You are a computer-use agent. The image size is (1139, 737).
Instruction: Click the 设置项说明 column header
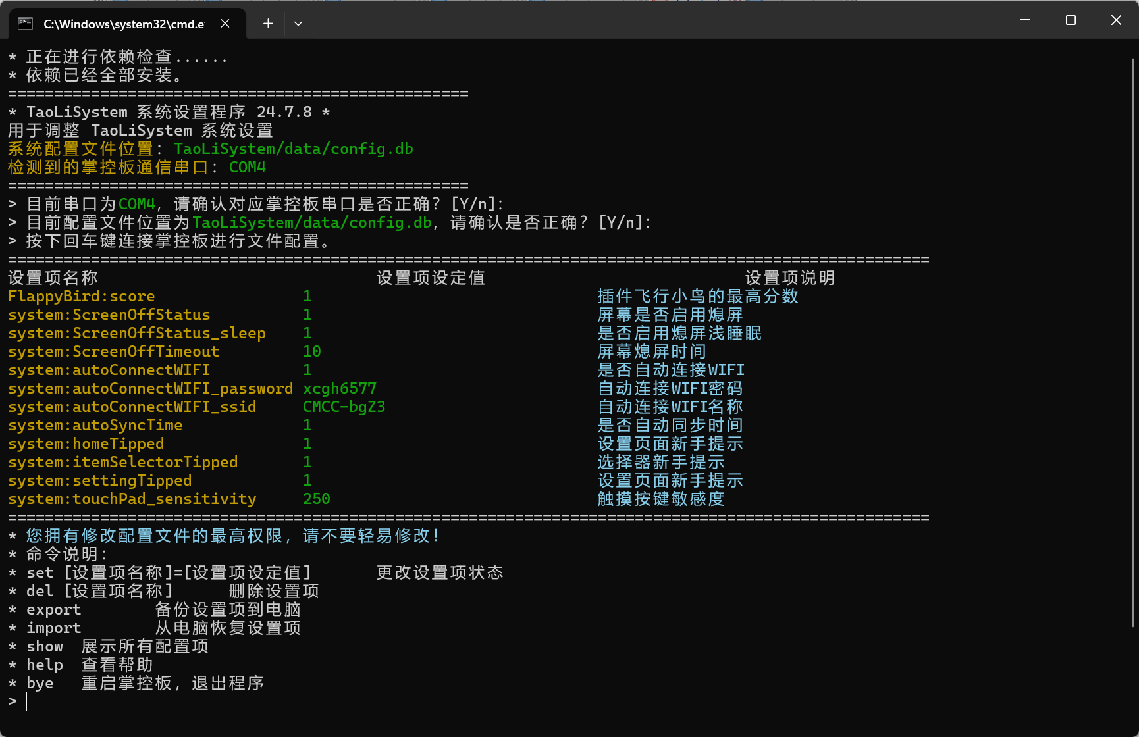(x=790, y=278)
